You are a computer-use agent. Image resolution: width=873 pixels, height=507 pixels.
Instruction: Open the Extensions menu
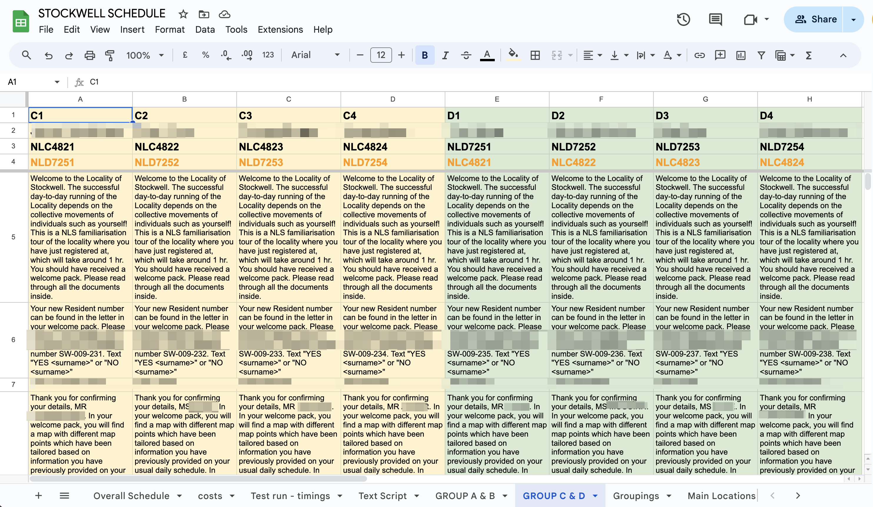tap(280, 29)
